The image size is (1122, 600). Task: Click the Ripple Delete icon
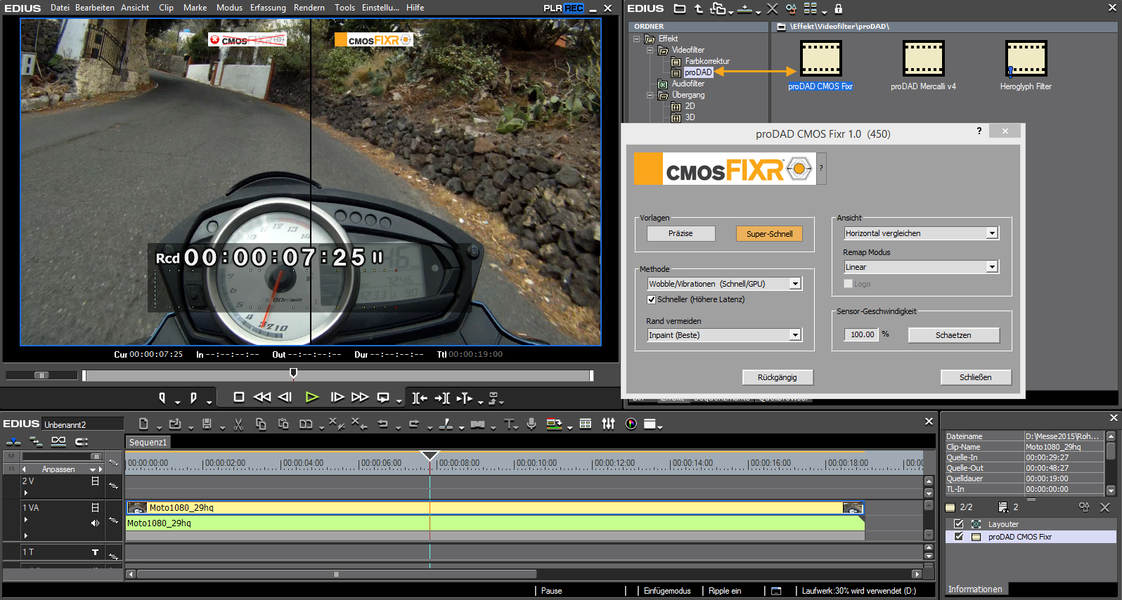tap(359, 423)
